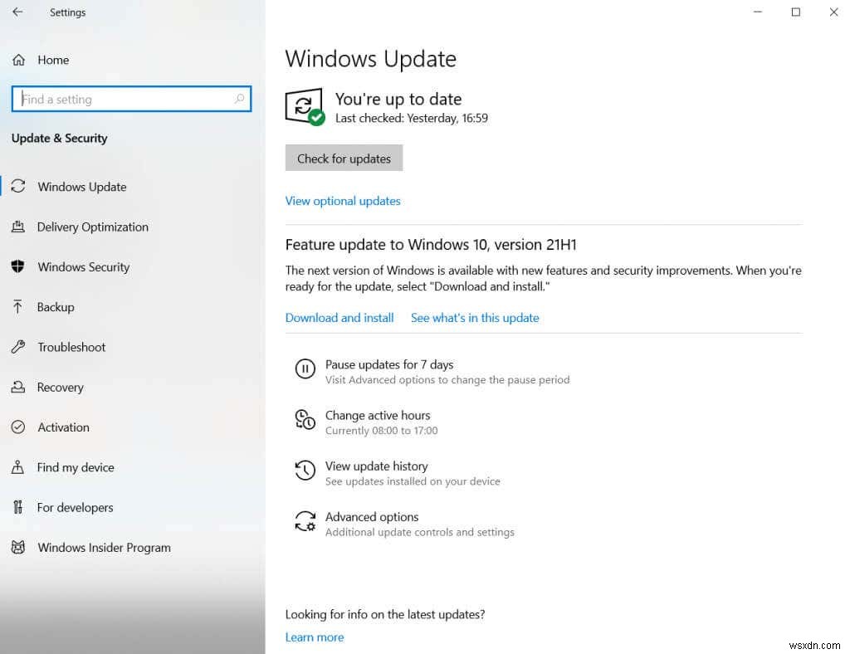Select the Recovery sidebar icon

[x=18, y=387]
